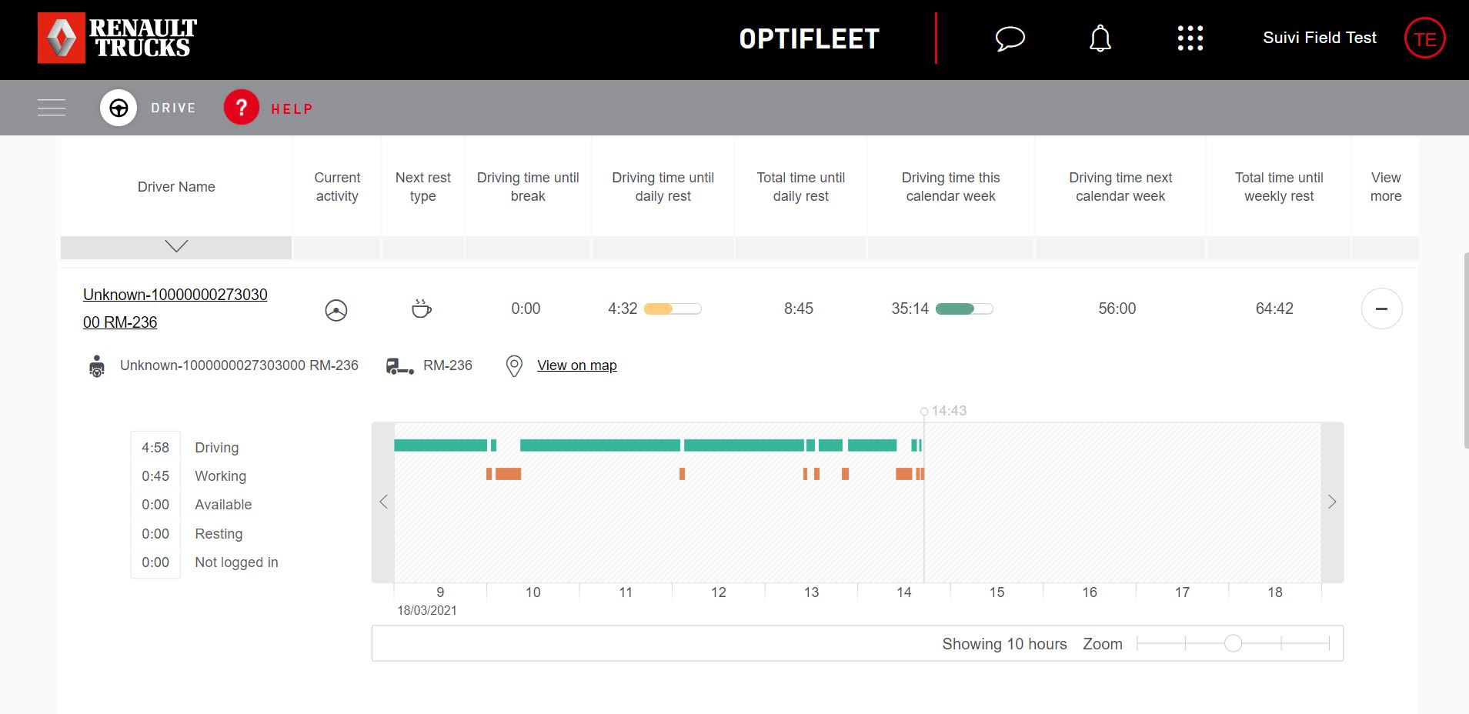Open View on map link
This screenshot has width=1469, height=714.
point(576,365)
